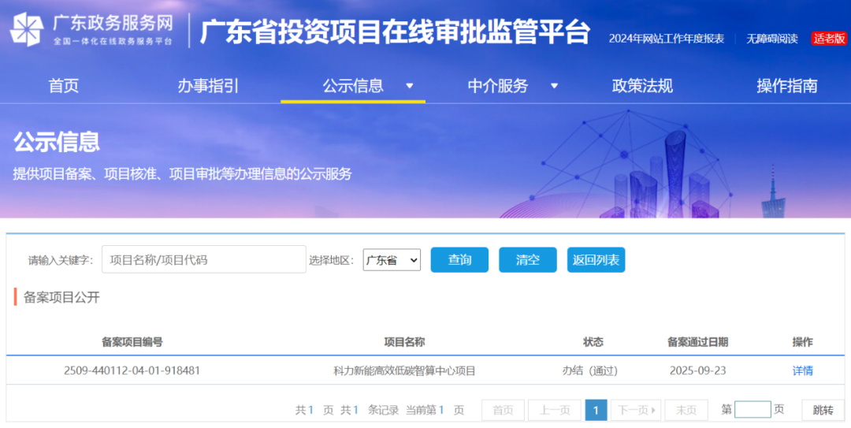Open the 选择地区 广东省 dropdown
The image size is (851, 428).
pos(392,260)
